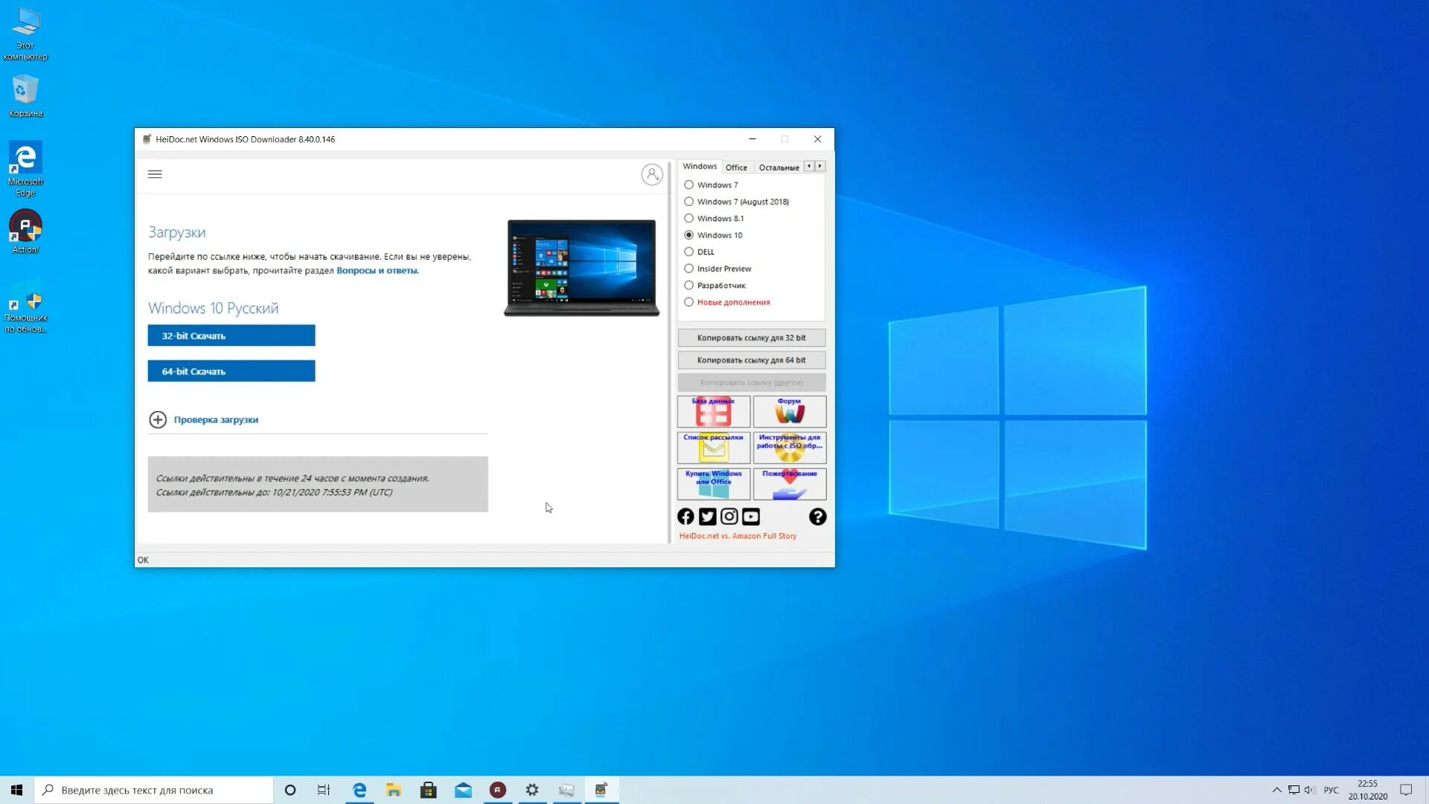The image size is (1429, 804).
Task: Click the Купить Windows или Office icon
Action: tap(714, 483)
